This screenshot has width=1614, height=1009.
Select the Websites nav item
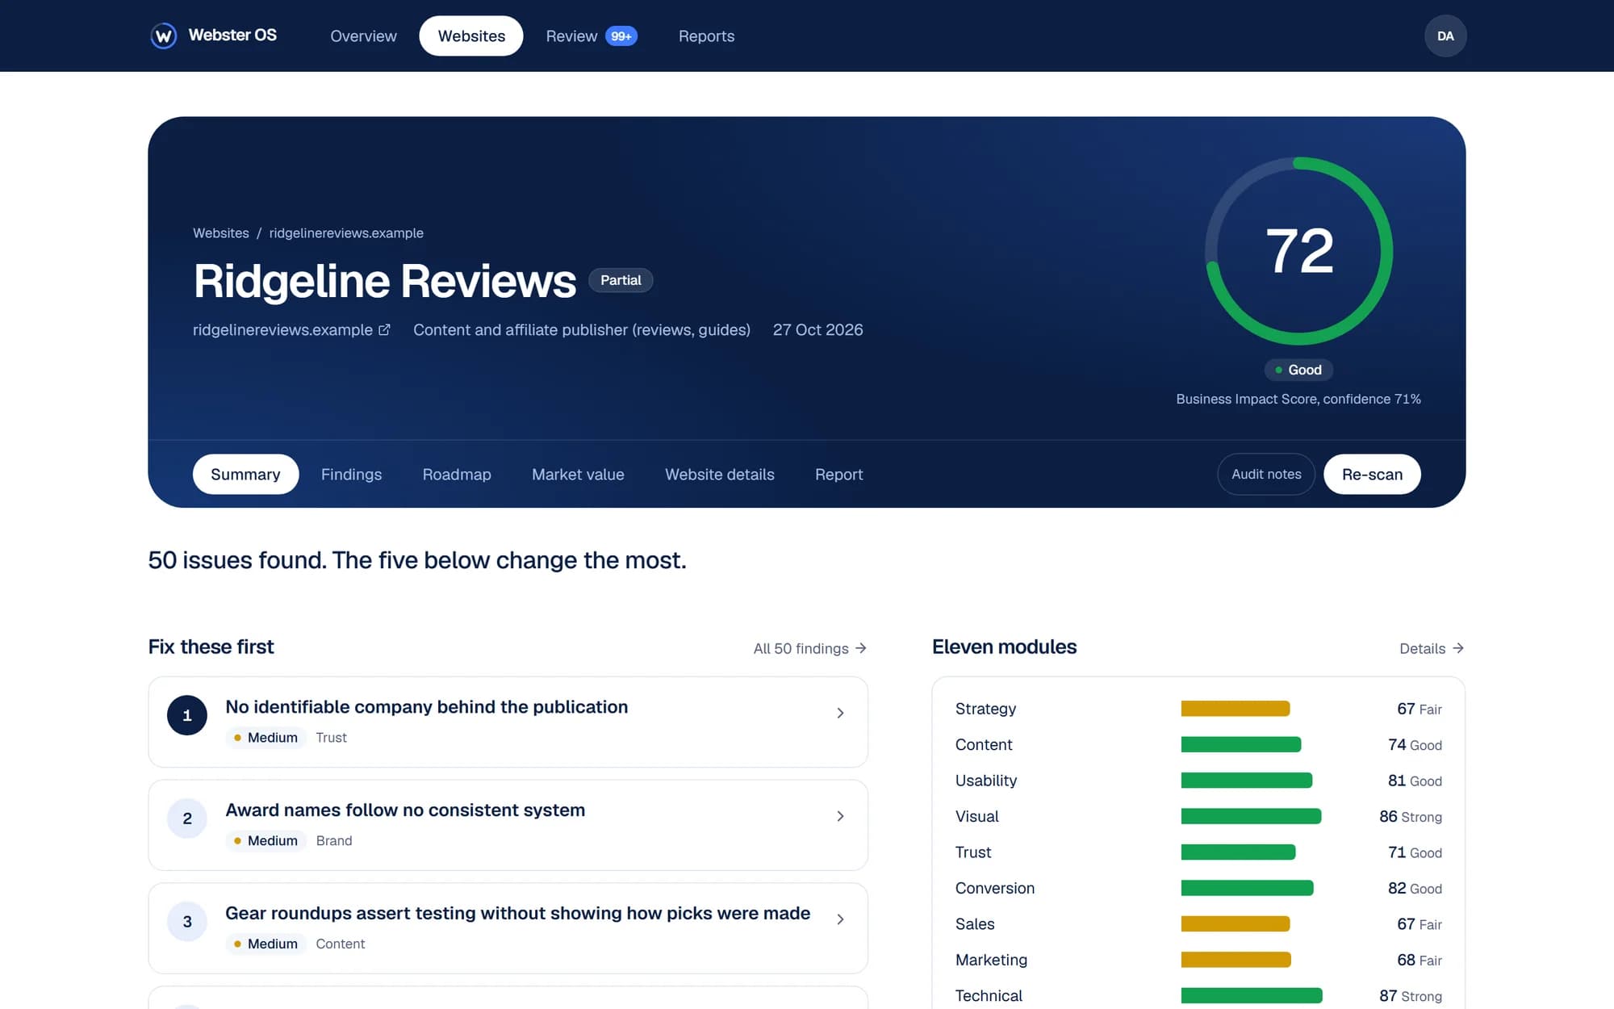coord(471,36)
